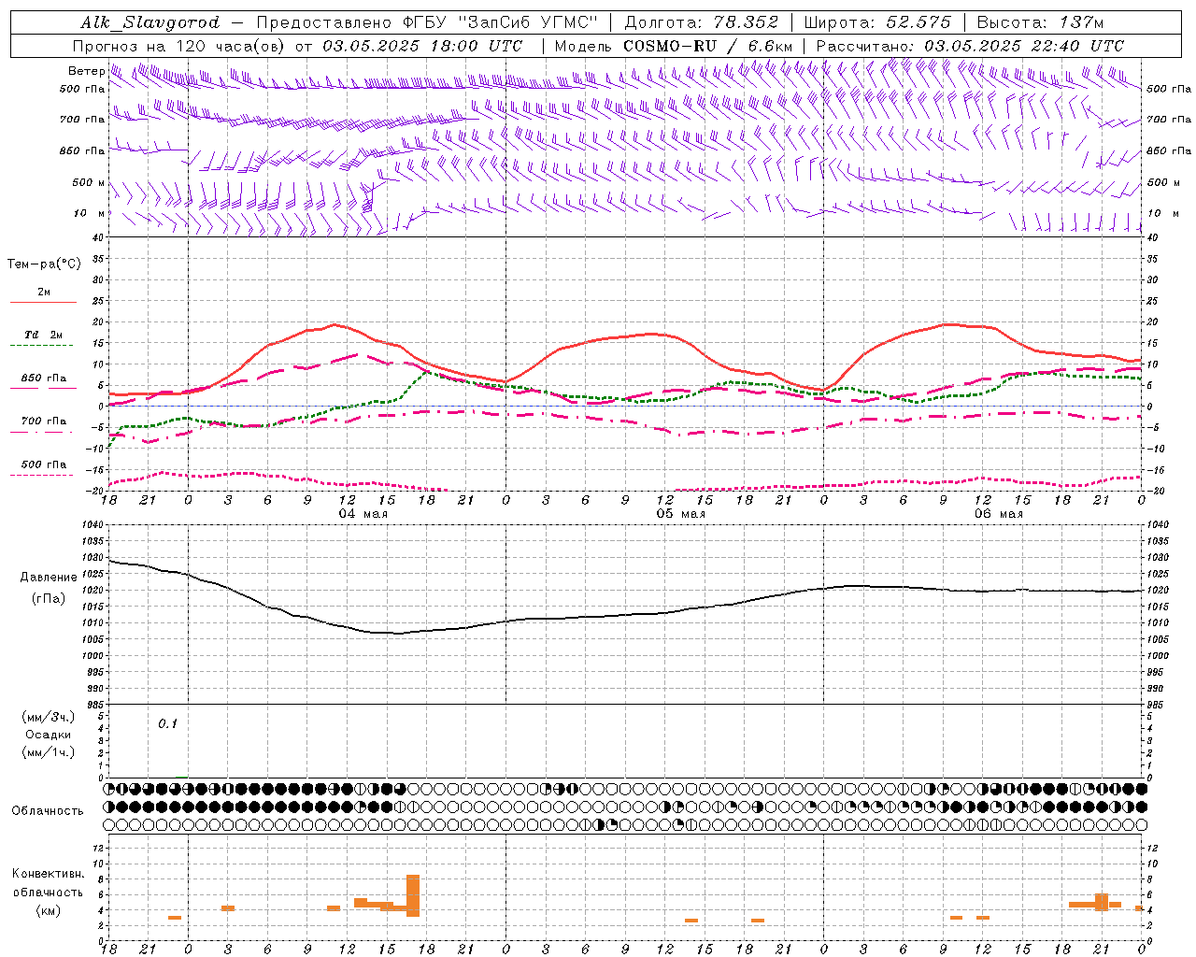
Task: Click the -20 value on right temperature axis
Action: tap(1155, 491)
